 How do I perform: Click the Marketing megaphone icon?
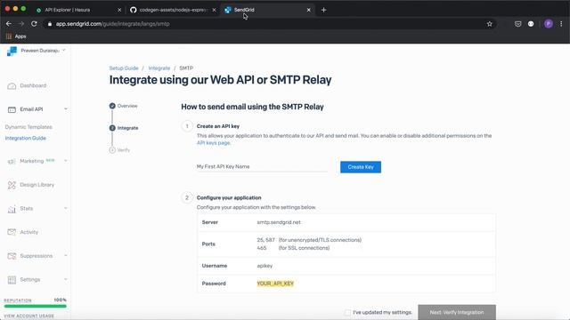coord(12,161)
